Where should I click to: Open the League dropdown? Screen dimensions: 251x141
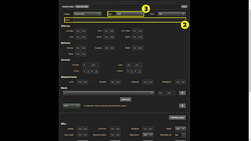point(87,14)
